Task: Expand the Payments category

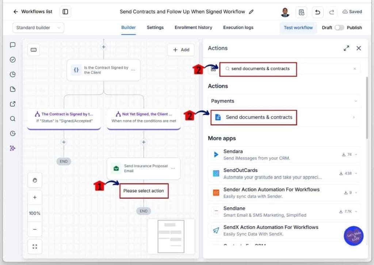Action: point(284,101)
